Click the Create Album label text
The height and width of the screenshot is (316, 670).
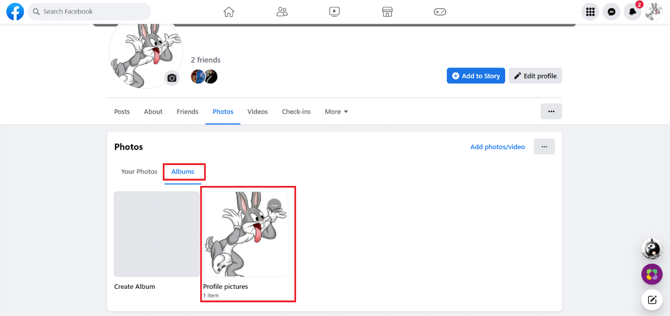135,286
